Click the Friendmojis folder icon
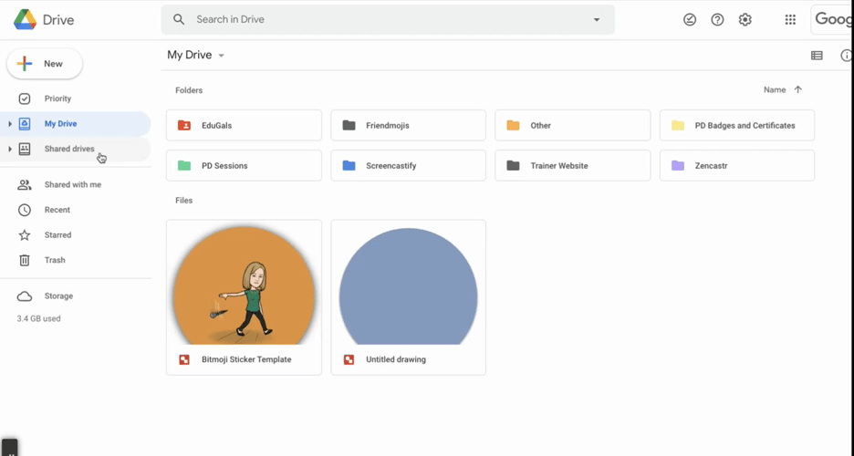The width and height of the screenshot is (854, 456). tap(349, 125)
